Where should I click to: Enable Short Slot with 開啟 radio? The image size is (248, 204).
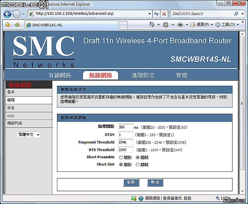[x=121, y=164]
